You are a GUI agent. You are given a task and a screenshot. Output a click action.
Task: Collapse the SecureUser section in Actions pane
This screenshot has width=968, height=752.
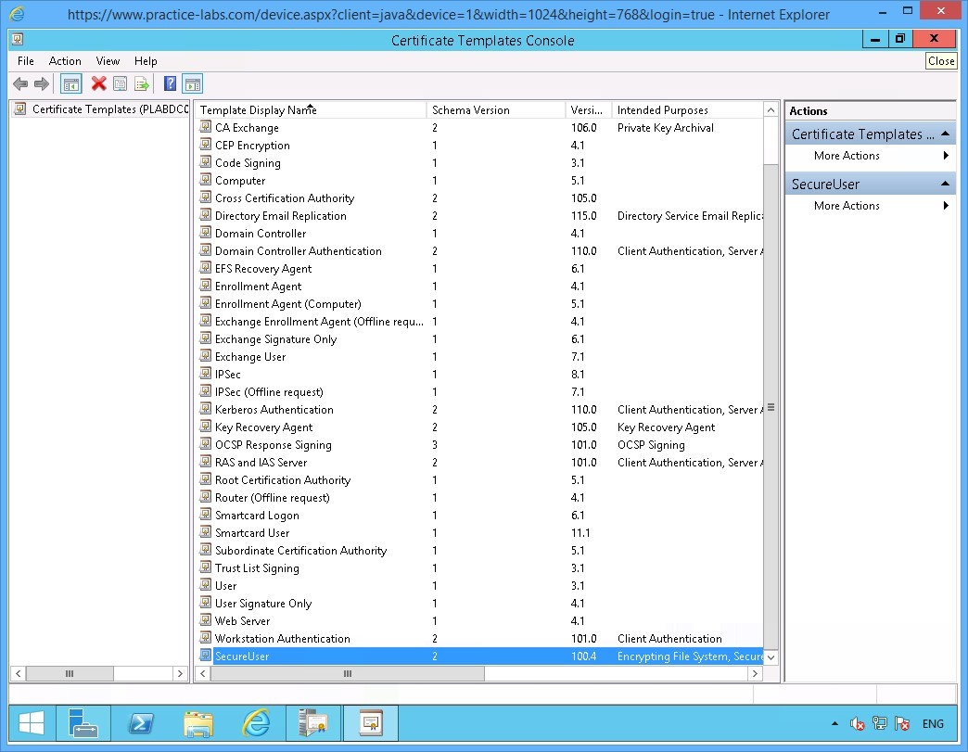946,183
